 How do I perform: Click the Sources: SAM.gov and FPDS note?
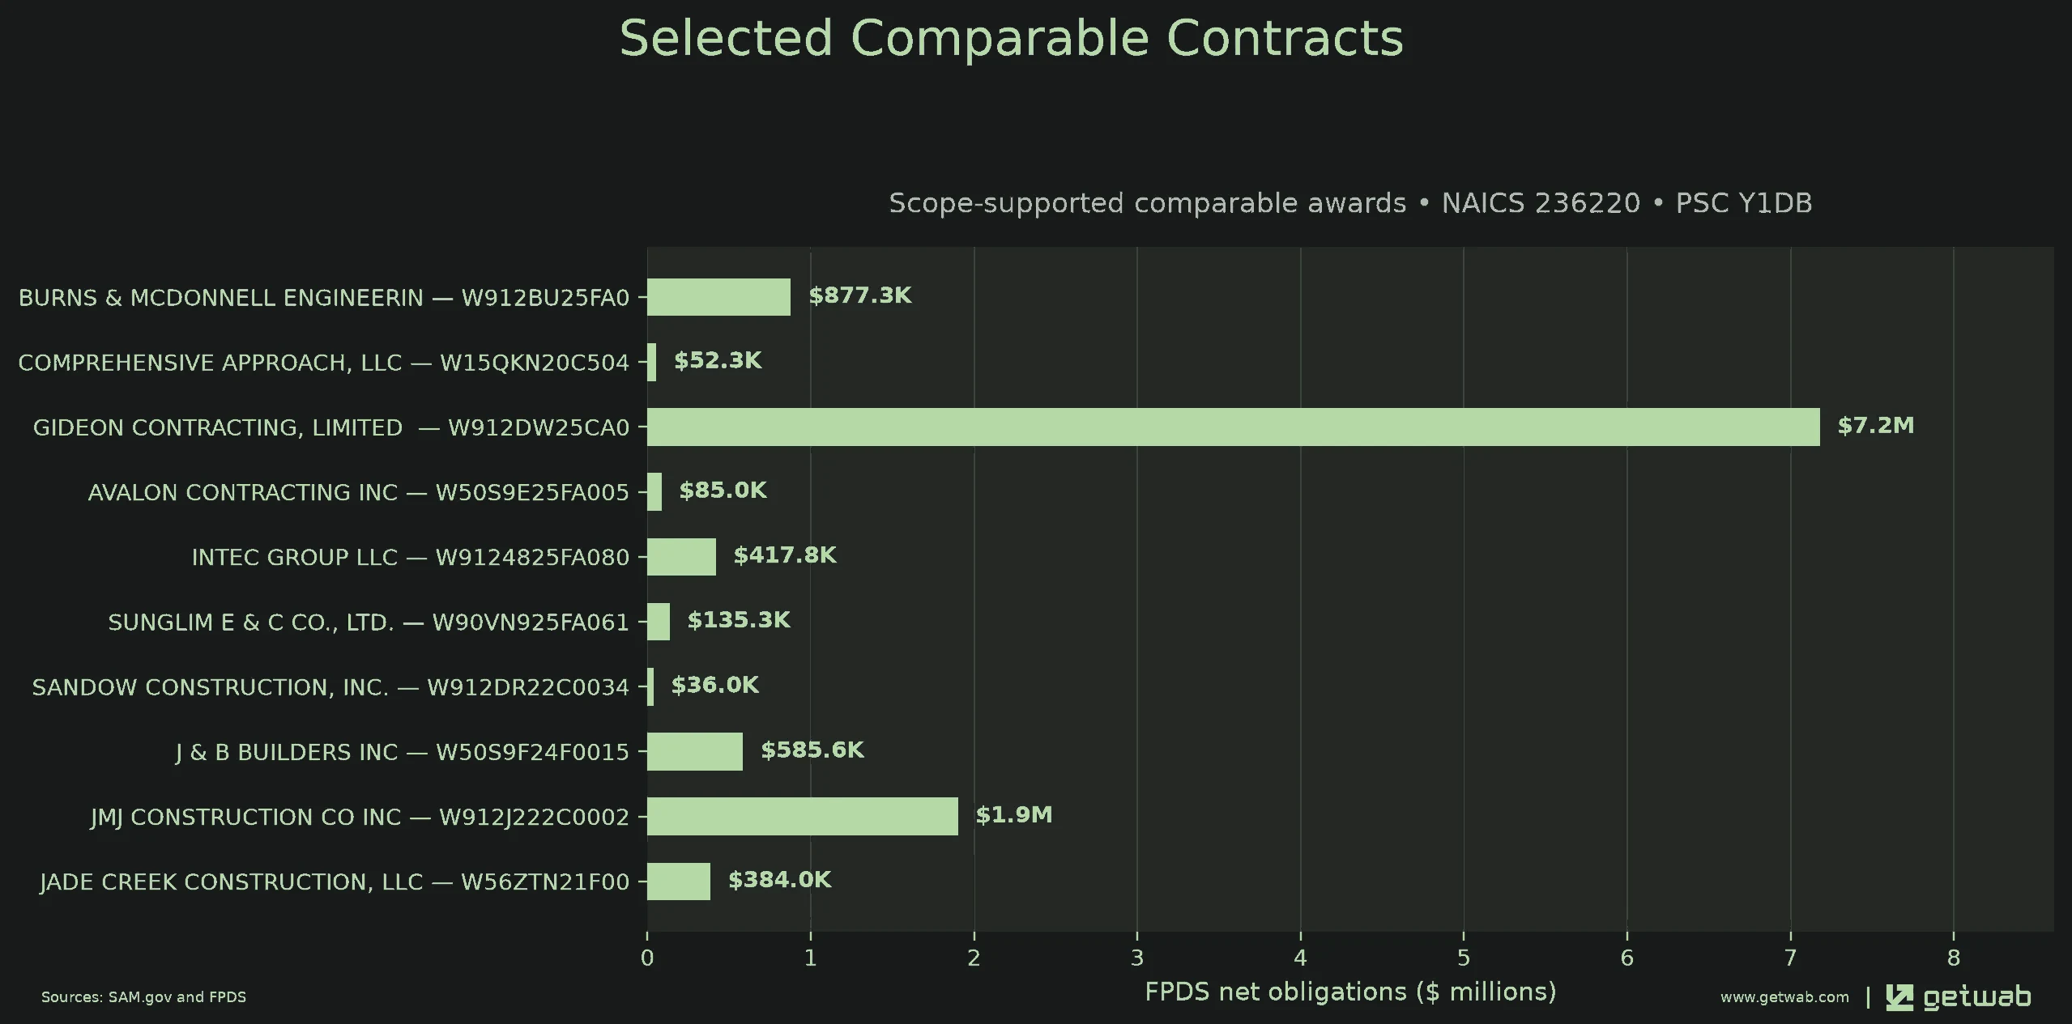click(143, 997)
